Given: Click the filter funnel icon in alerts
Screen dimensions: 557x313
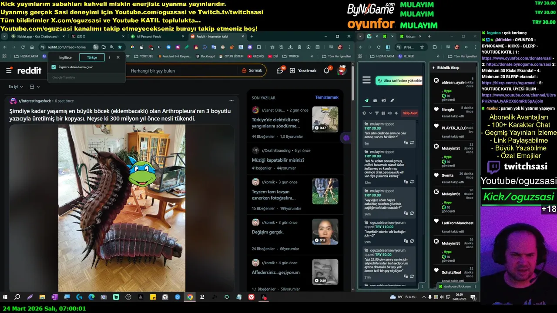Looking at the screenshot, I should click(377, 113).
